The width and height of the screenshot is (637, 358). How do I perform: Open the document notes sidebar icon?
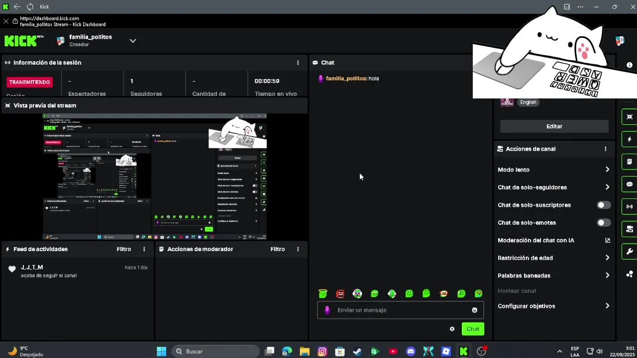point(630,162)
